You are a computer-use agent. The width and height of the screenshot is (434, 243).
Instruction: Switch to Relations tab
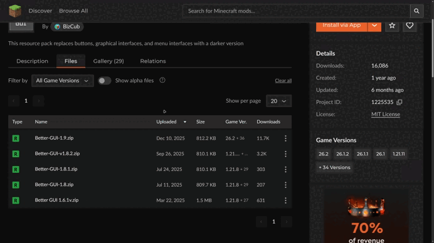(x=153, y=61)
